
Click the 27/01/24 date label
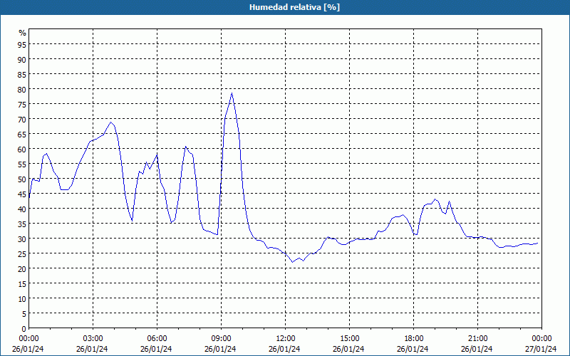tap(541, 349)
